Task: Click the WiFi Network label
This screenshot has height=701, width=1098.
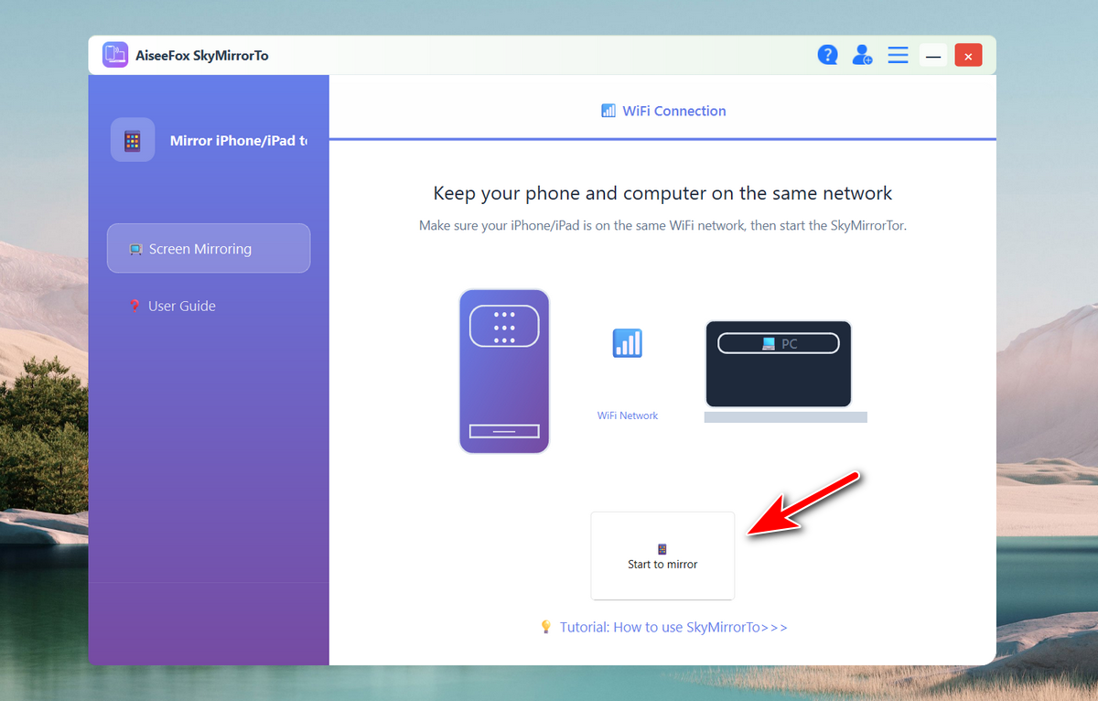Action: pyautogui.click(x=628, y=415)
